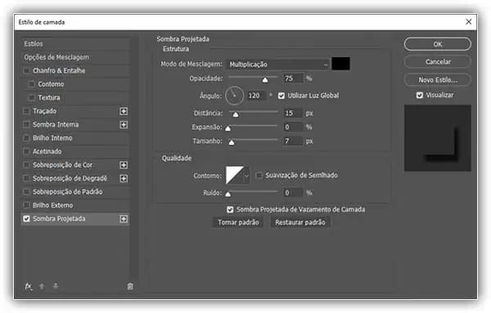Add another Sobreposição de Cor plus icon
This screenshot has height=313, width=491.
point(124,165)
